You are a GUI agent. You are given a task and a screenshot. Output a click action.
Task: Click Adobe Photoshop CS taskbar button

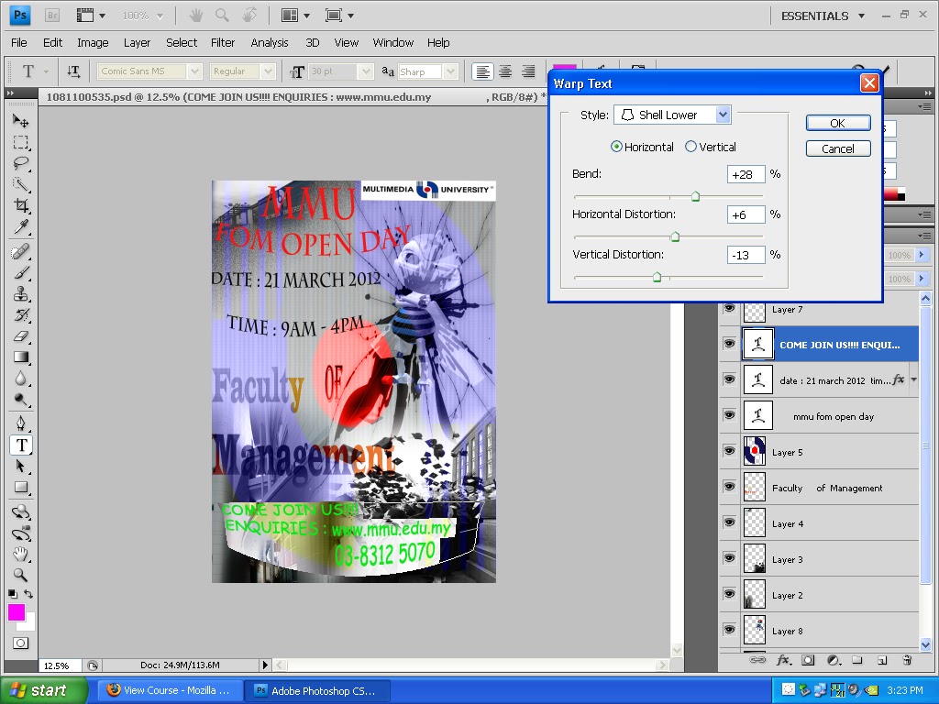(x=317, y=690)
